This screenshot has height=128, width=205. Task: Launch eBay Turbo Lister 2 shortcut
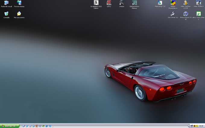(x=198, y=14)
